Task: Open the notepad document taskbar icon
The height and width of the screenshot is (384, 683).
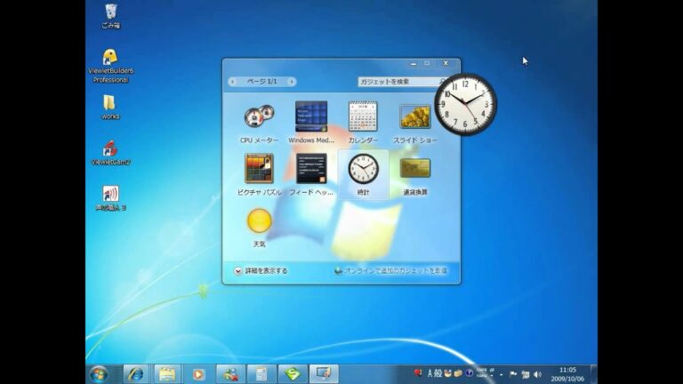Action: (261, 374)
